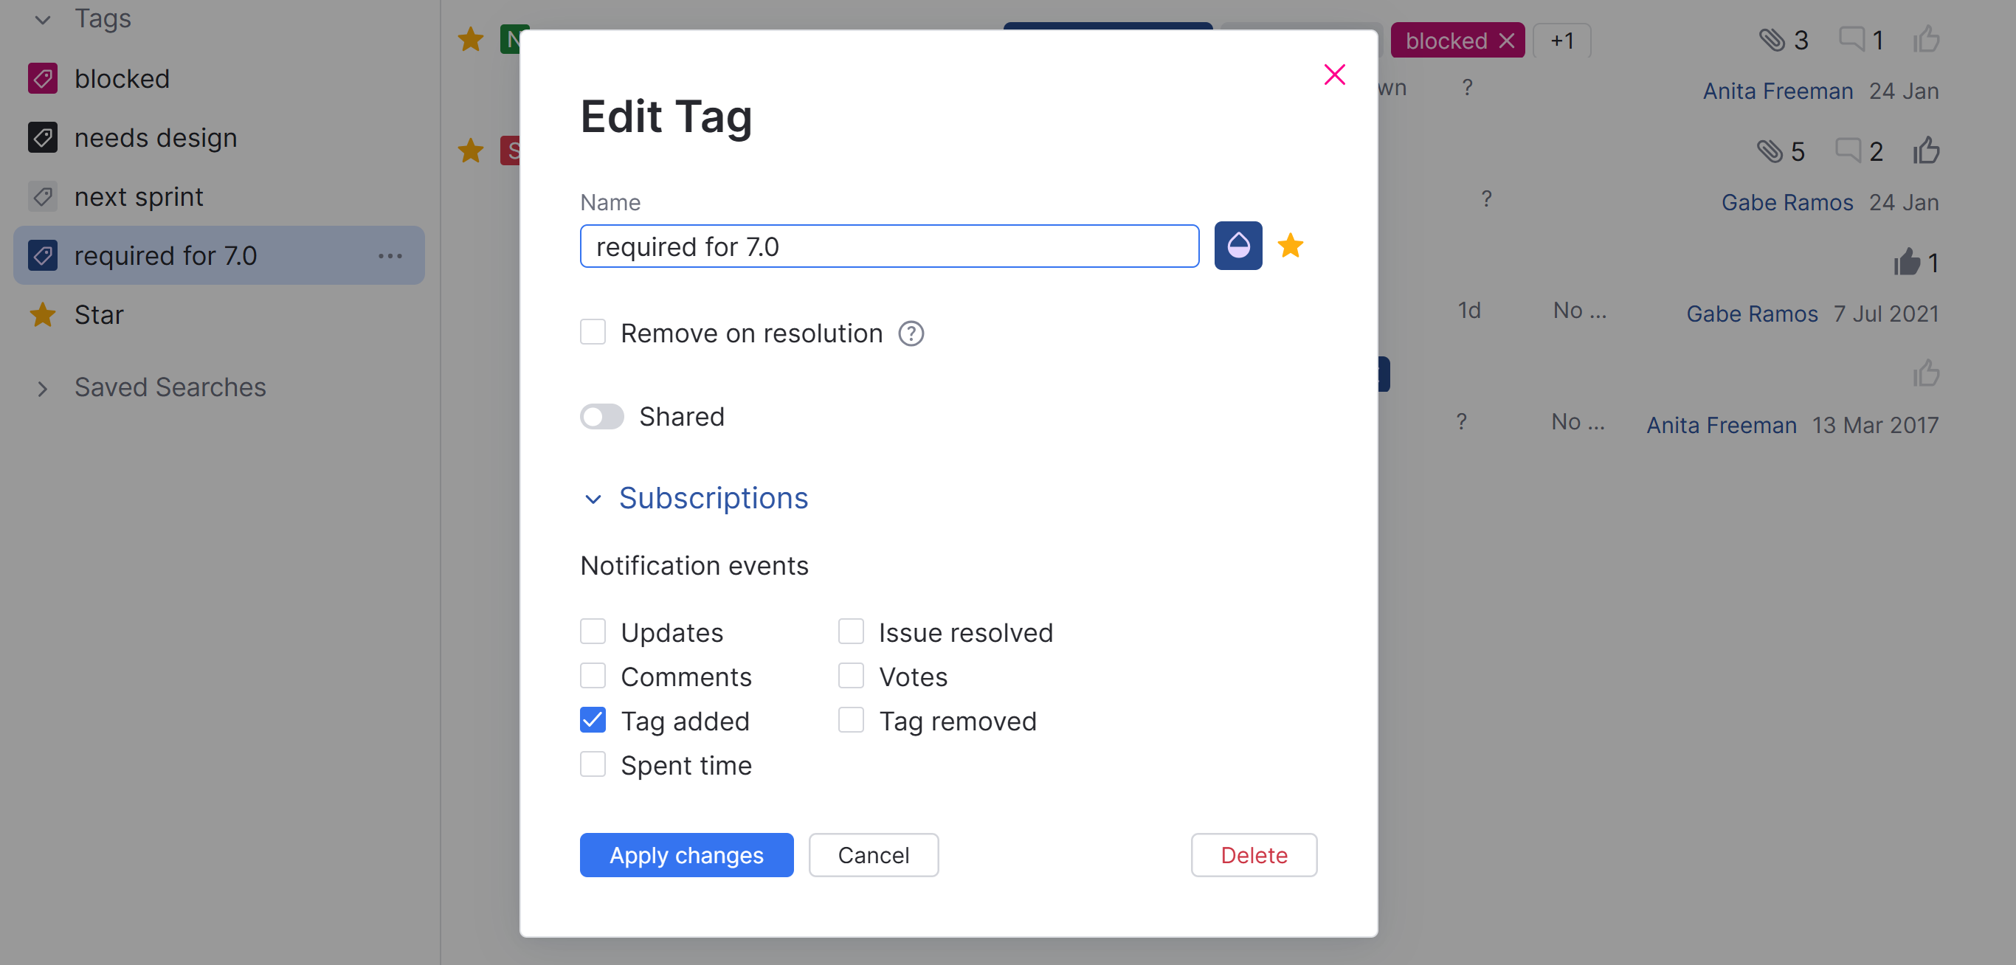Open the color picker next to the tag name

[1237, 246]
